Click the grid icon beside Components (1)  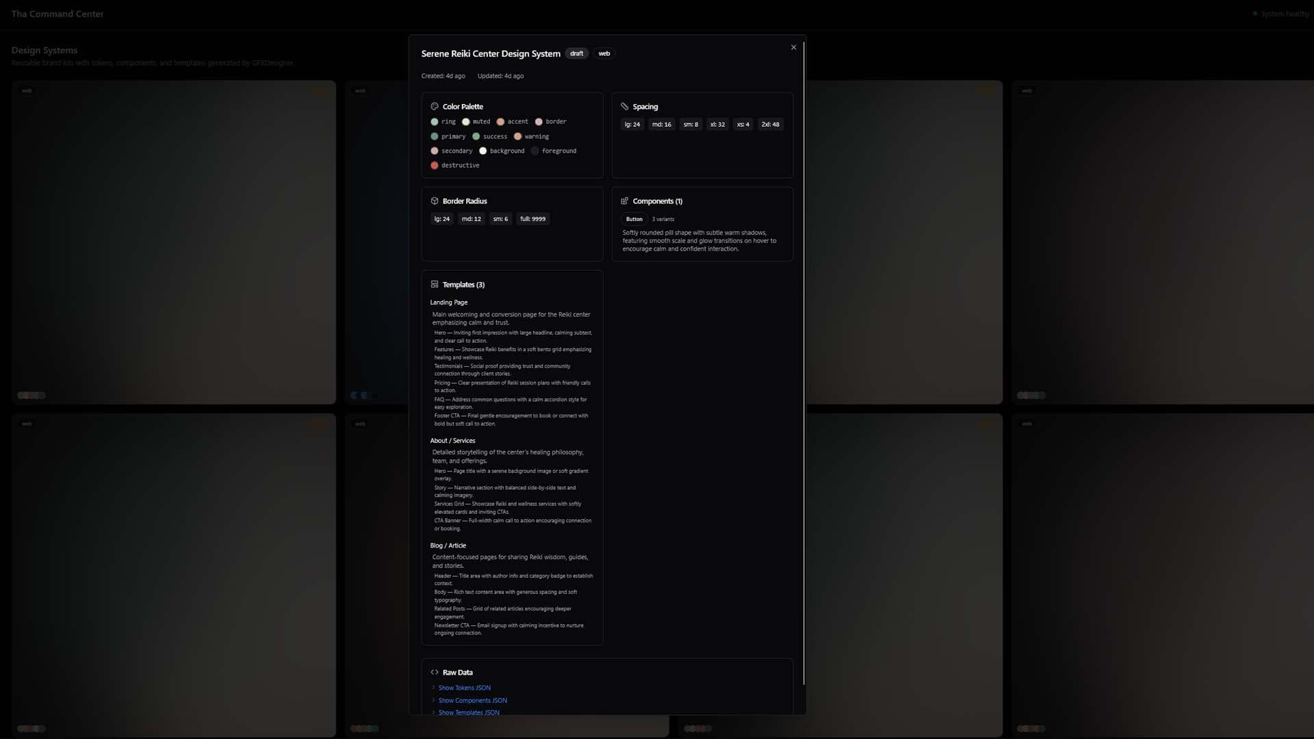(623, 200)
